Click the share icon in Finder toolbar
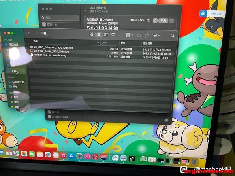This screenshot has height=176, width=235. point(139,35)
